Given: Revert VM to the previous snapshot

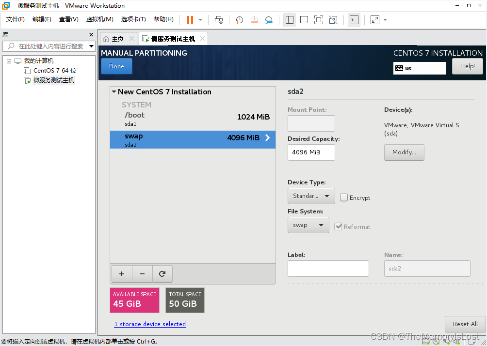Looking at the screenshot, I should coord(254,20).
